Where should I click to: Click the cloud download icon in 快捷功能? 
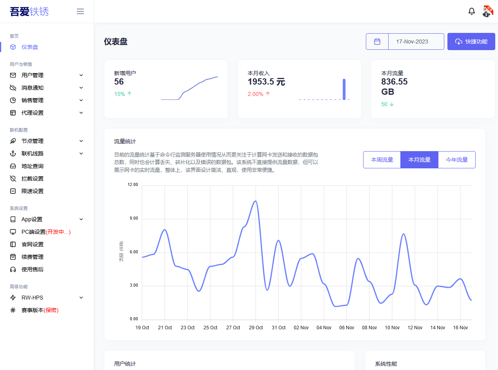(458, 42)
